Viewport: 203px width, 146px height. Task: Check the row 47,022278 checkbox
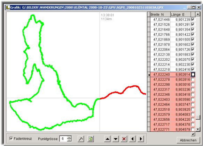(193, 79)
